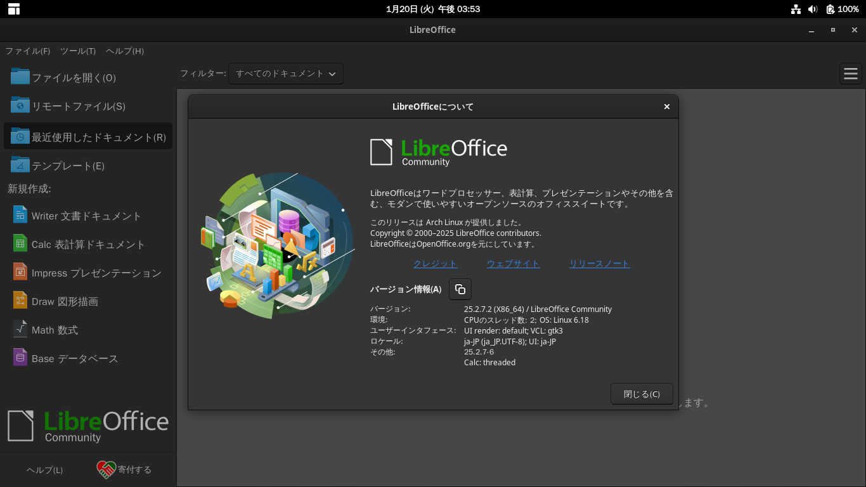The image size is (866, 487).
Task: Click the その他: build text 25.2.7-6
Action: coord(479,352)
